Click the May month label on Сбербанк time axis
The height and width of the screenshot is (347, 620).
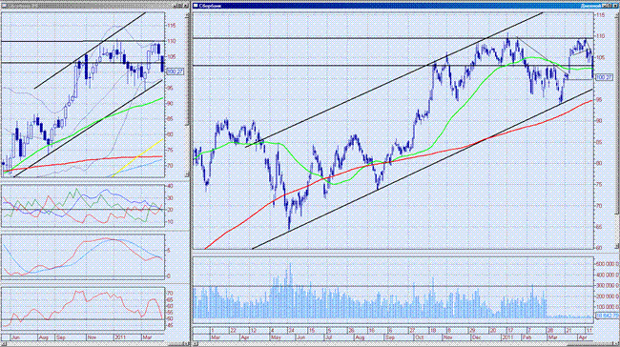point(276,337)
